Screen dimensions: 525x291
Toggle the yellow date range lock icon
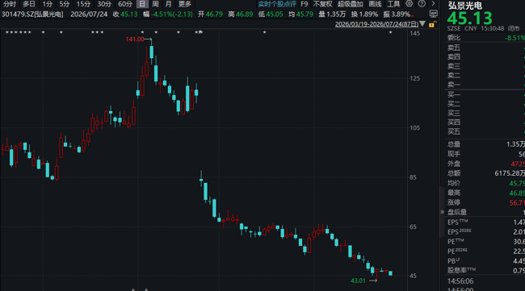(x=432, y=24)
